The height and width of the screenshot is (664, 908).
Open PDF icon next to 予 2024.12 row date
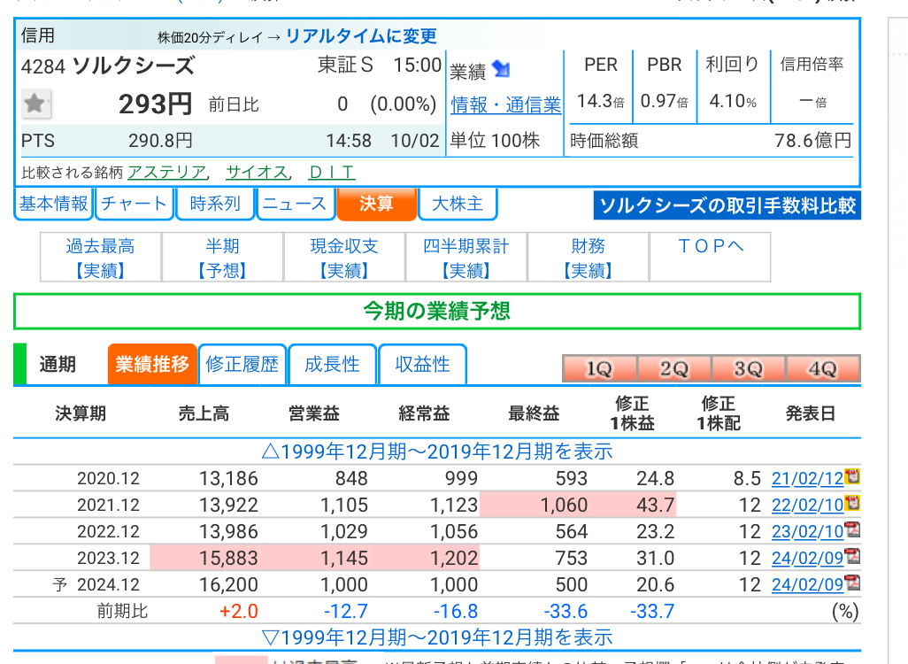[x=852, y=583]
